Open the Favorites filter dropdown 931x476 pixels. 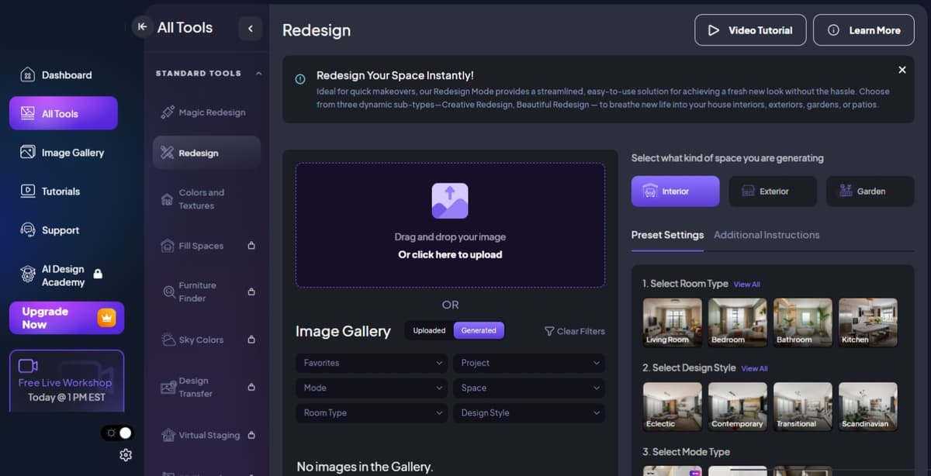(x=372, y=363)
